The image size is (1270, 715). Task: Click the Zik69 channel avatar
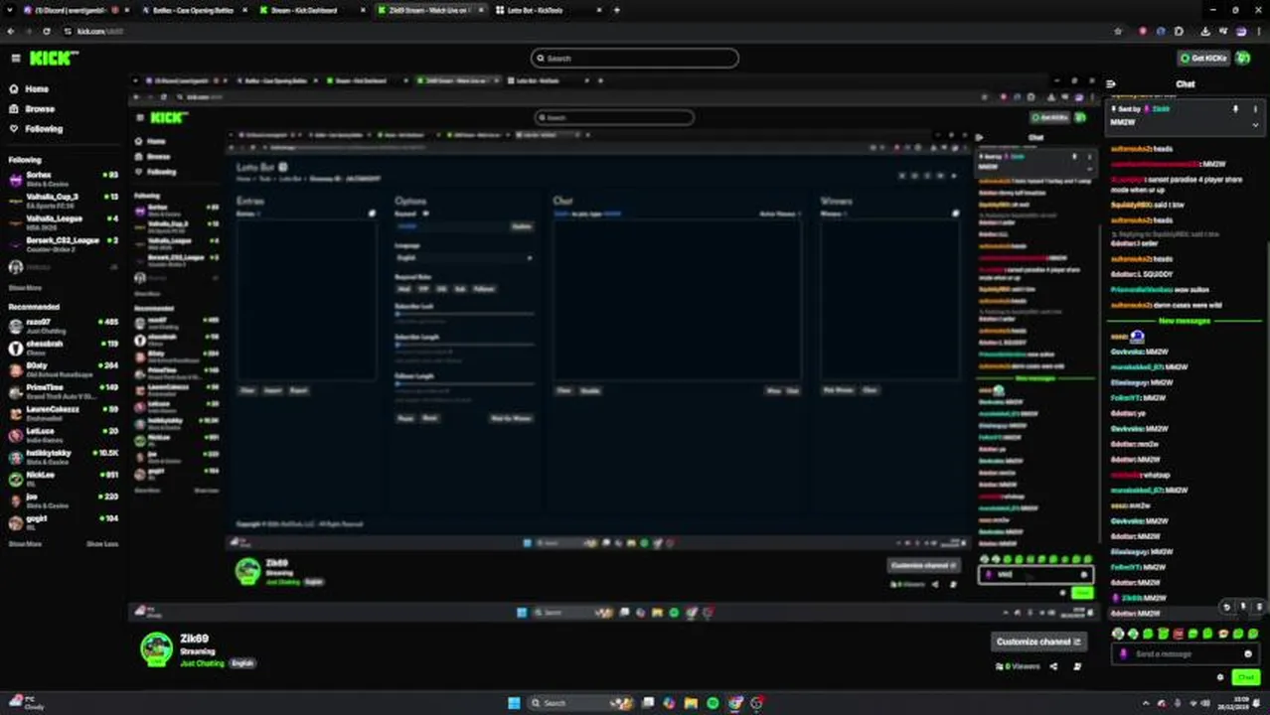(x=156, y=648)
